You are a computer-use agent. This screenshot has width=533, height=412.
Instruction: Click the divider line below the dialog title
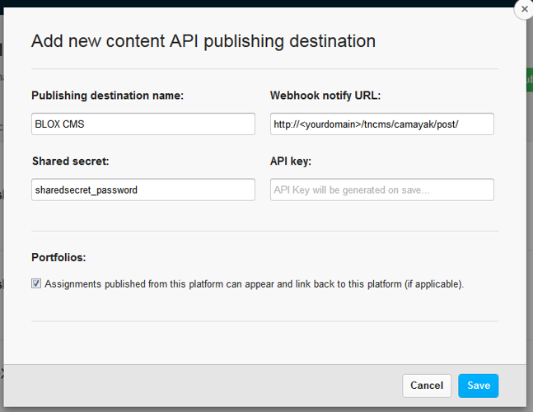pyautogui.click(x=264, y=69)
